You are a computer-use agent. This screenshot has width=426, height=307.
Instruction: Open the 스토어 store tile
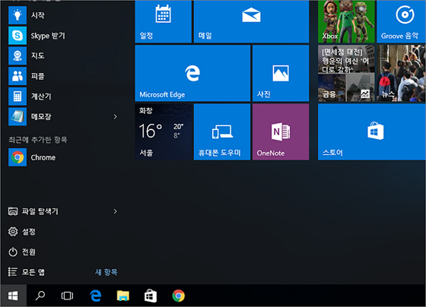(372, 132)
